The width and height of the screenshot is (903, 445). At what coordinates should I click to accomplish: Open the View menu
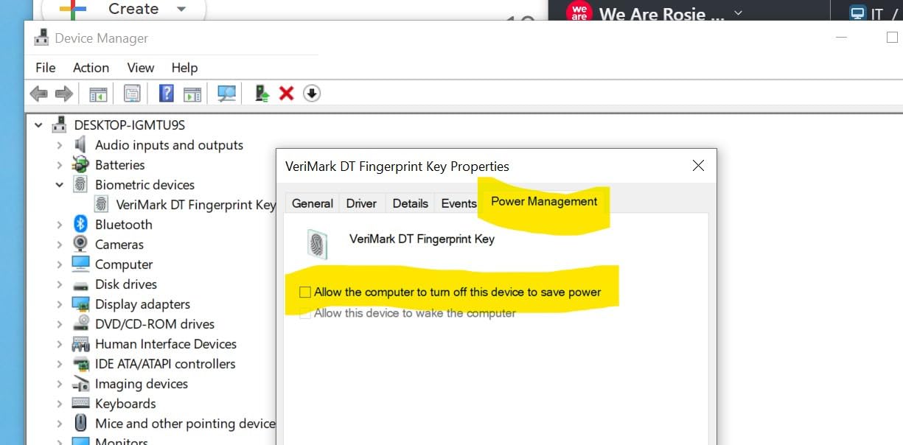(140, 68)
